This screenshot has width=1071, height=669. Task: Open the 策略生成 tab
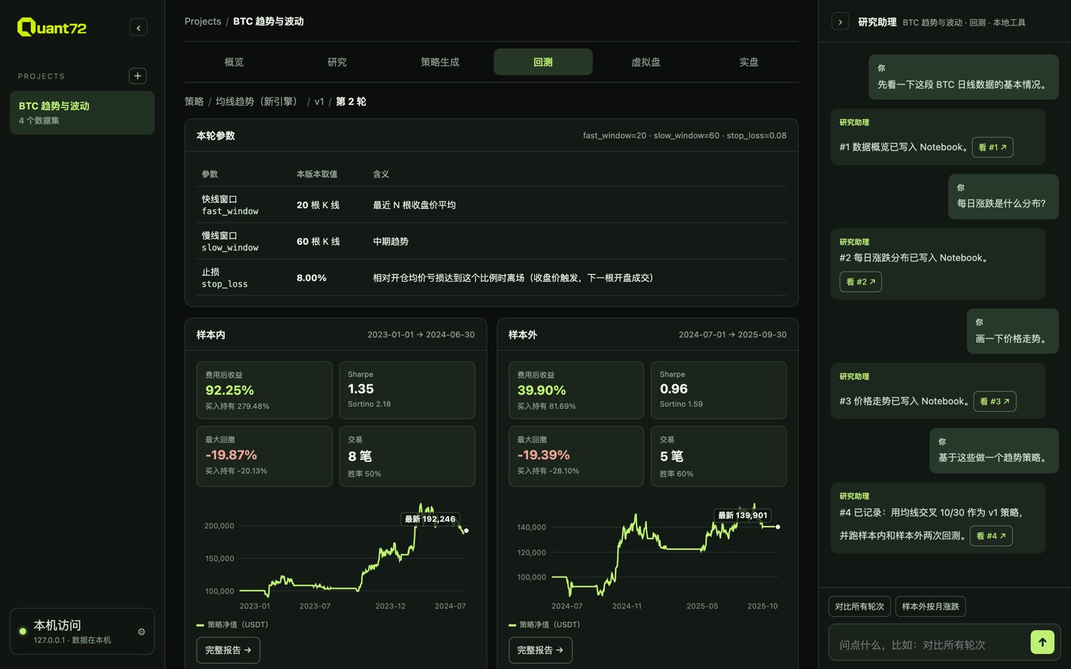pyautogui.click(x=440, y=62)
